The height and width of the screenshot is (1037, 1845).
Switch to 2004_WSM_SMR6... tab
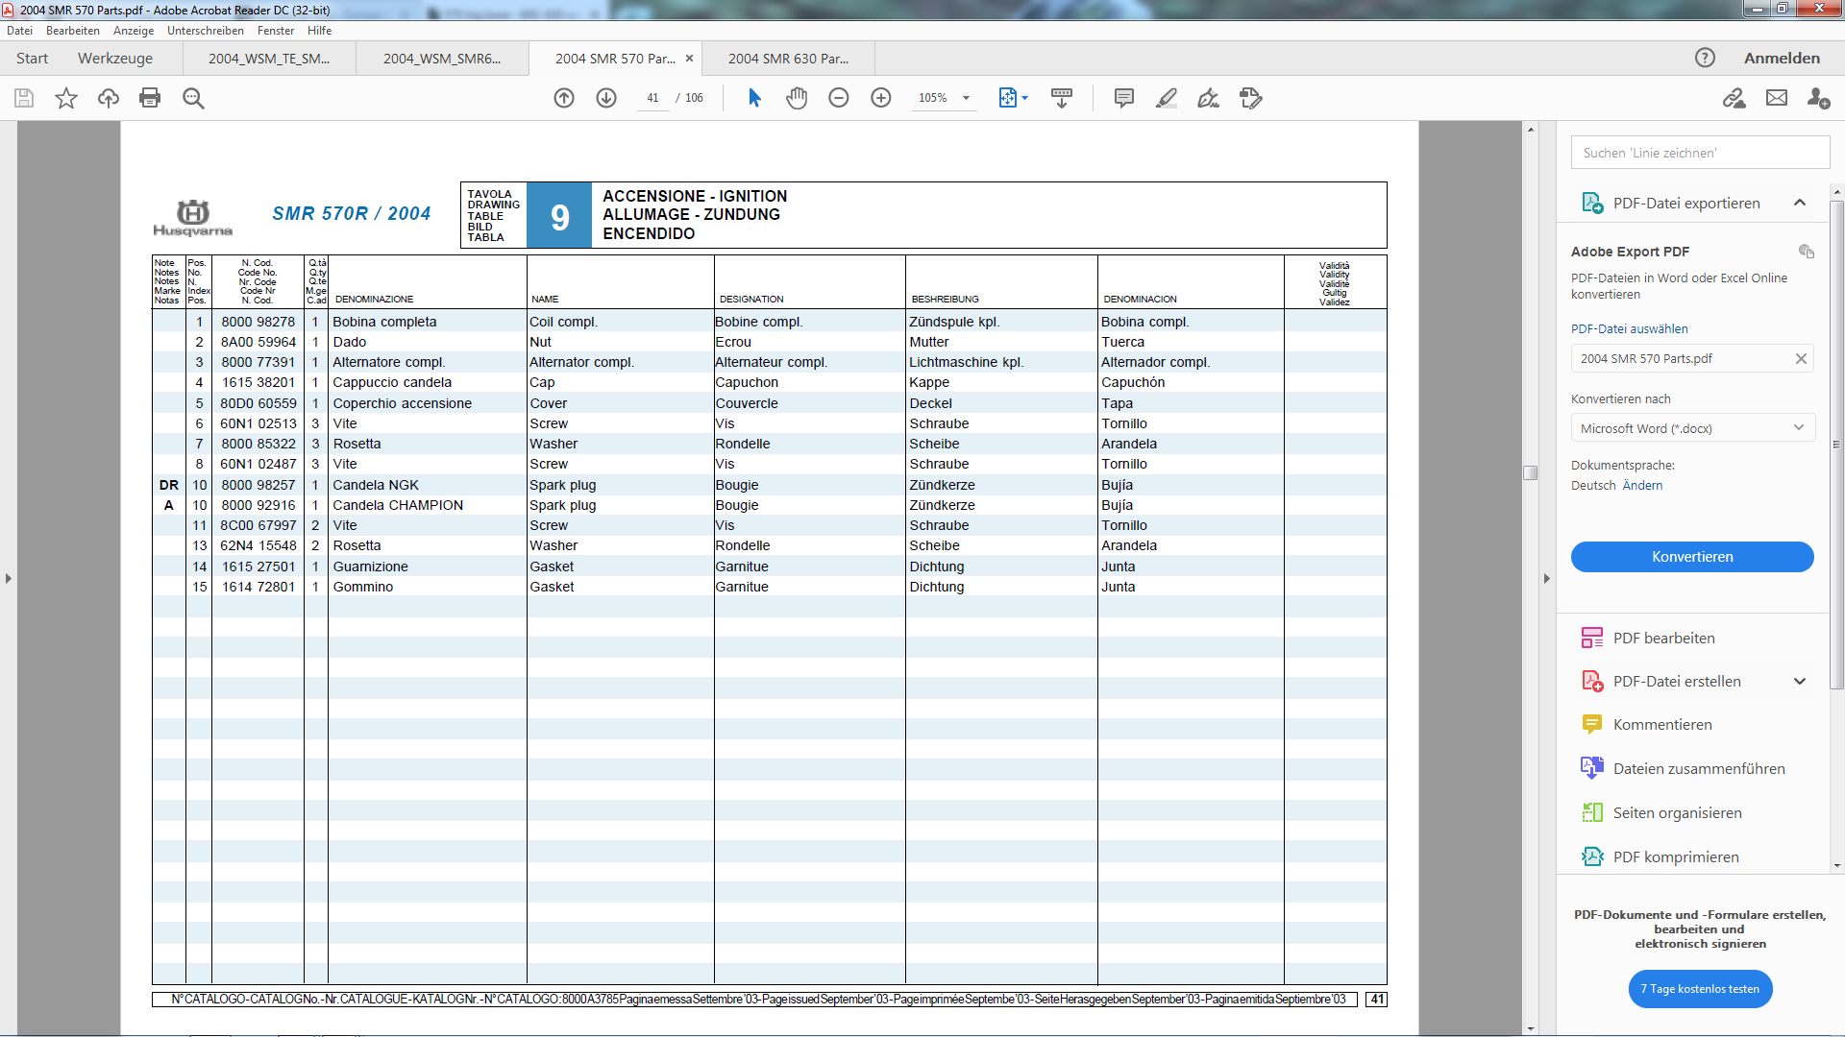coord(442,59)
